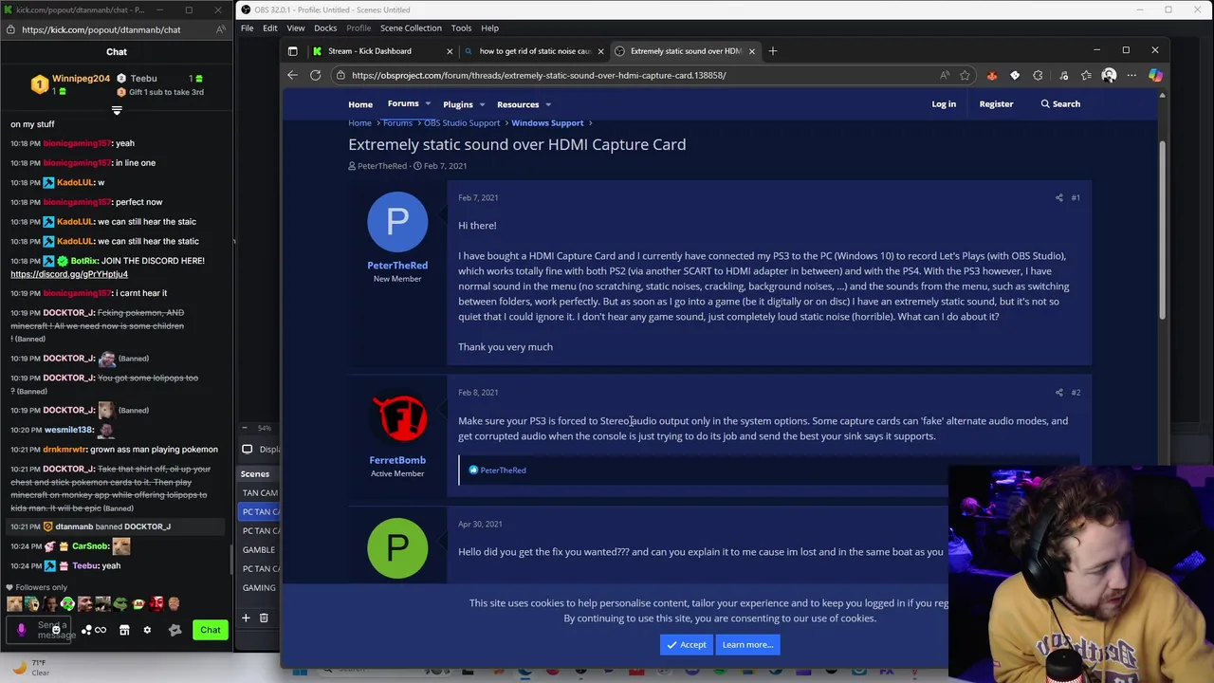Open the forum Search

(1060, 103)
